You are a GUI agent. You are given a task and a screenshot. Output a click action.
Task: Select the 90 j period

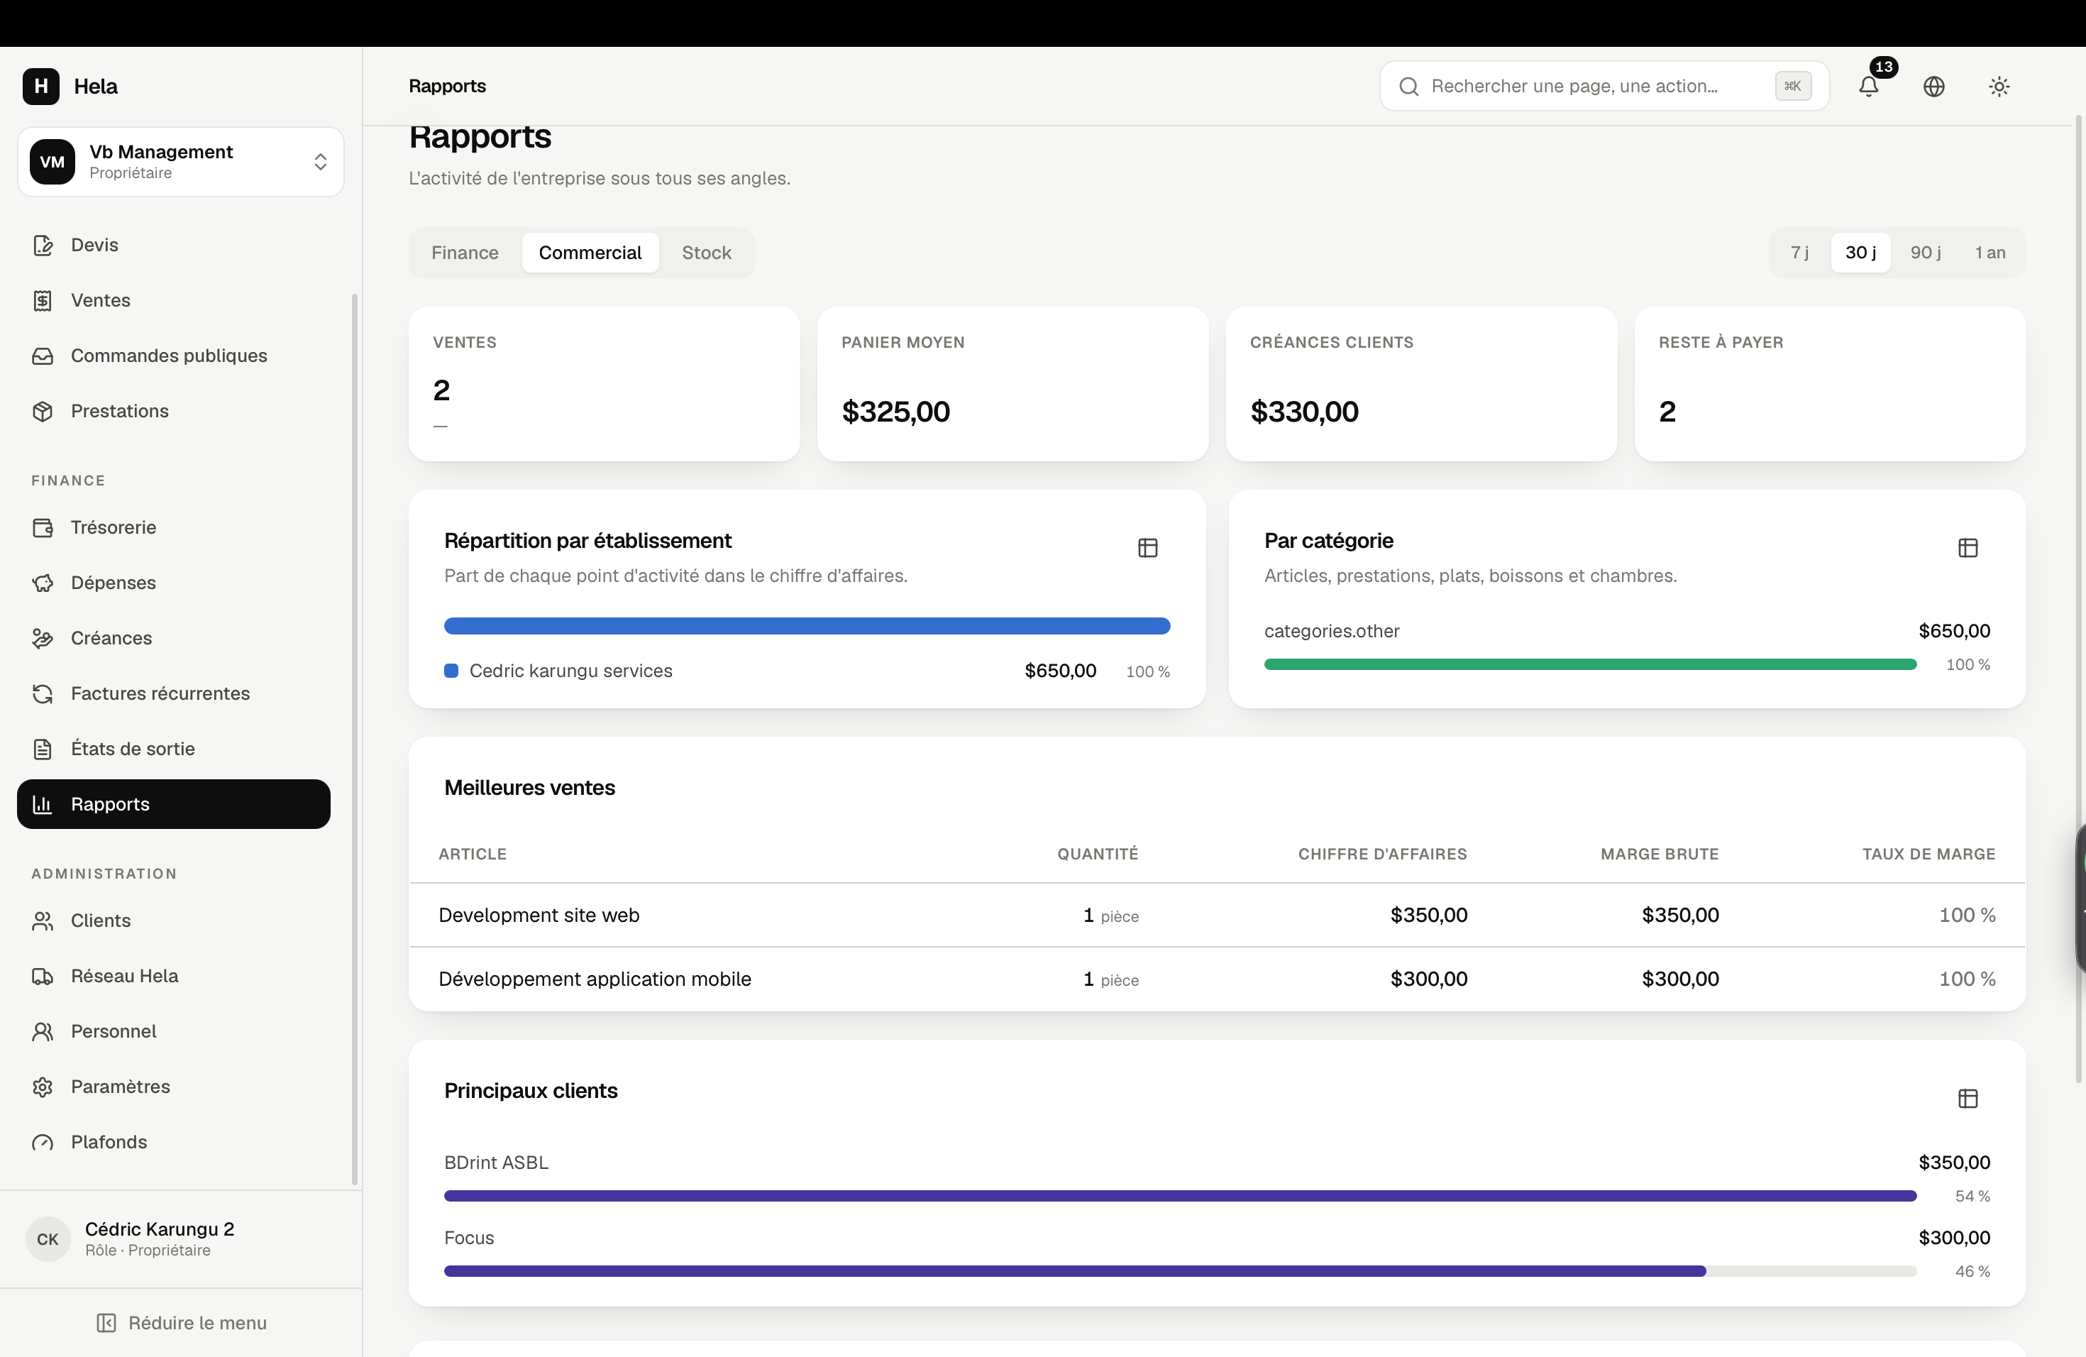[1926, 253]
